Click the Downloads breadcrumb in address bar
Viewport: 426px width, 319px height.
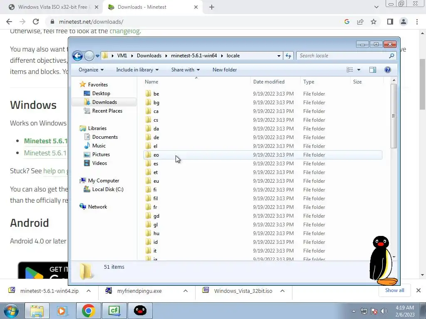[149, 56]
